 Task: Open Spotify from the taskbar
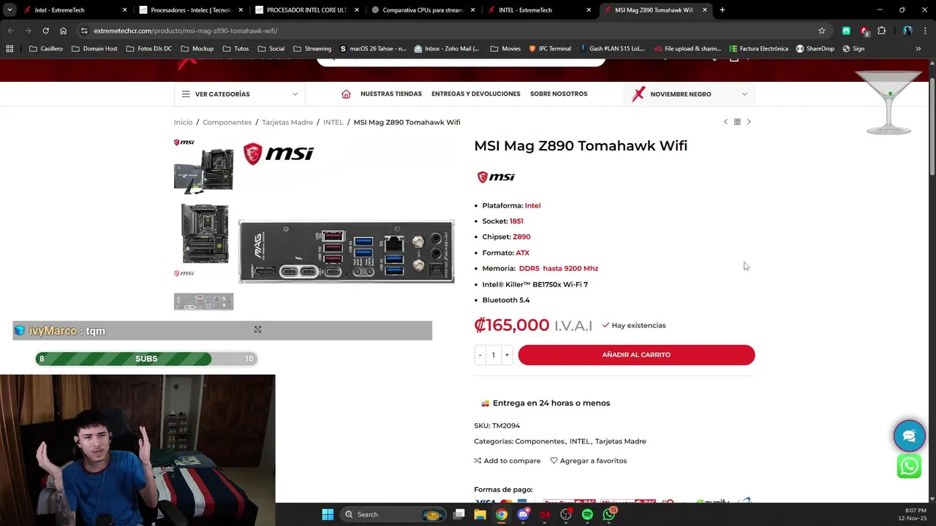[x=587, y=514]
